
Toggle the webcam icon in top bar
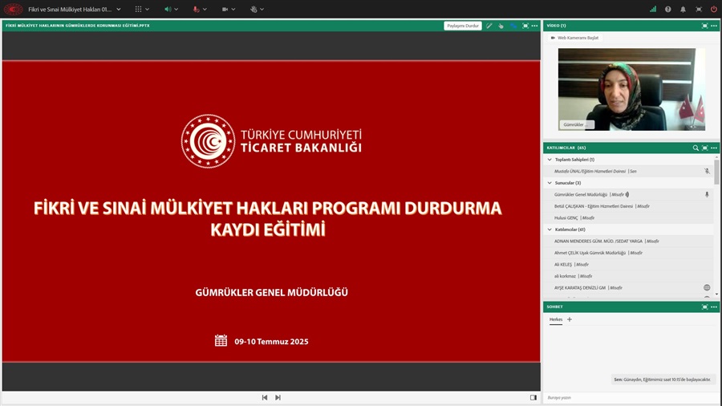coord(225,9)
